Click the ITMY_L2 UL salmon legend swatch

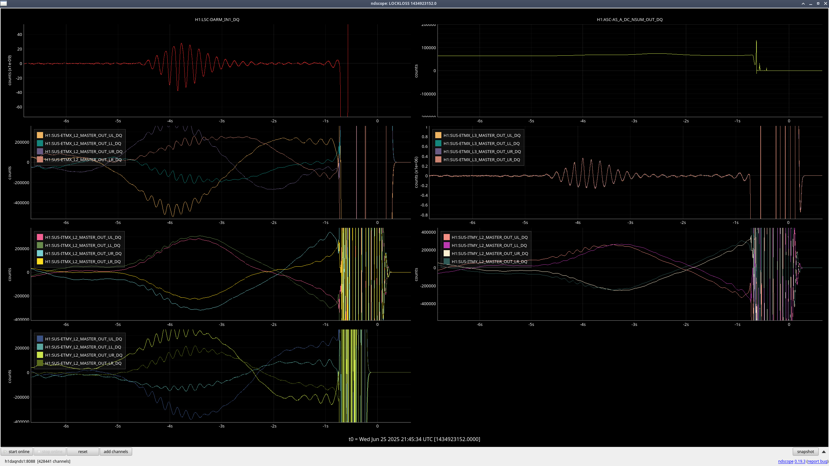pyautogui.click(x=447, y=237)
